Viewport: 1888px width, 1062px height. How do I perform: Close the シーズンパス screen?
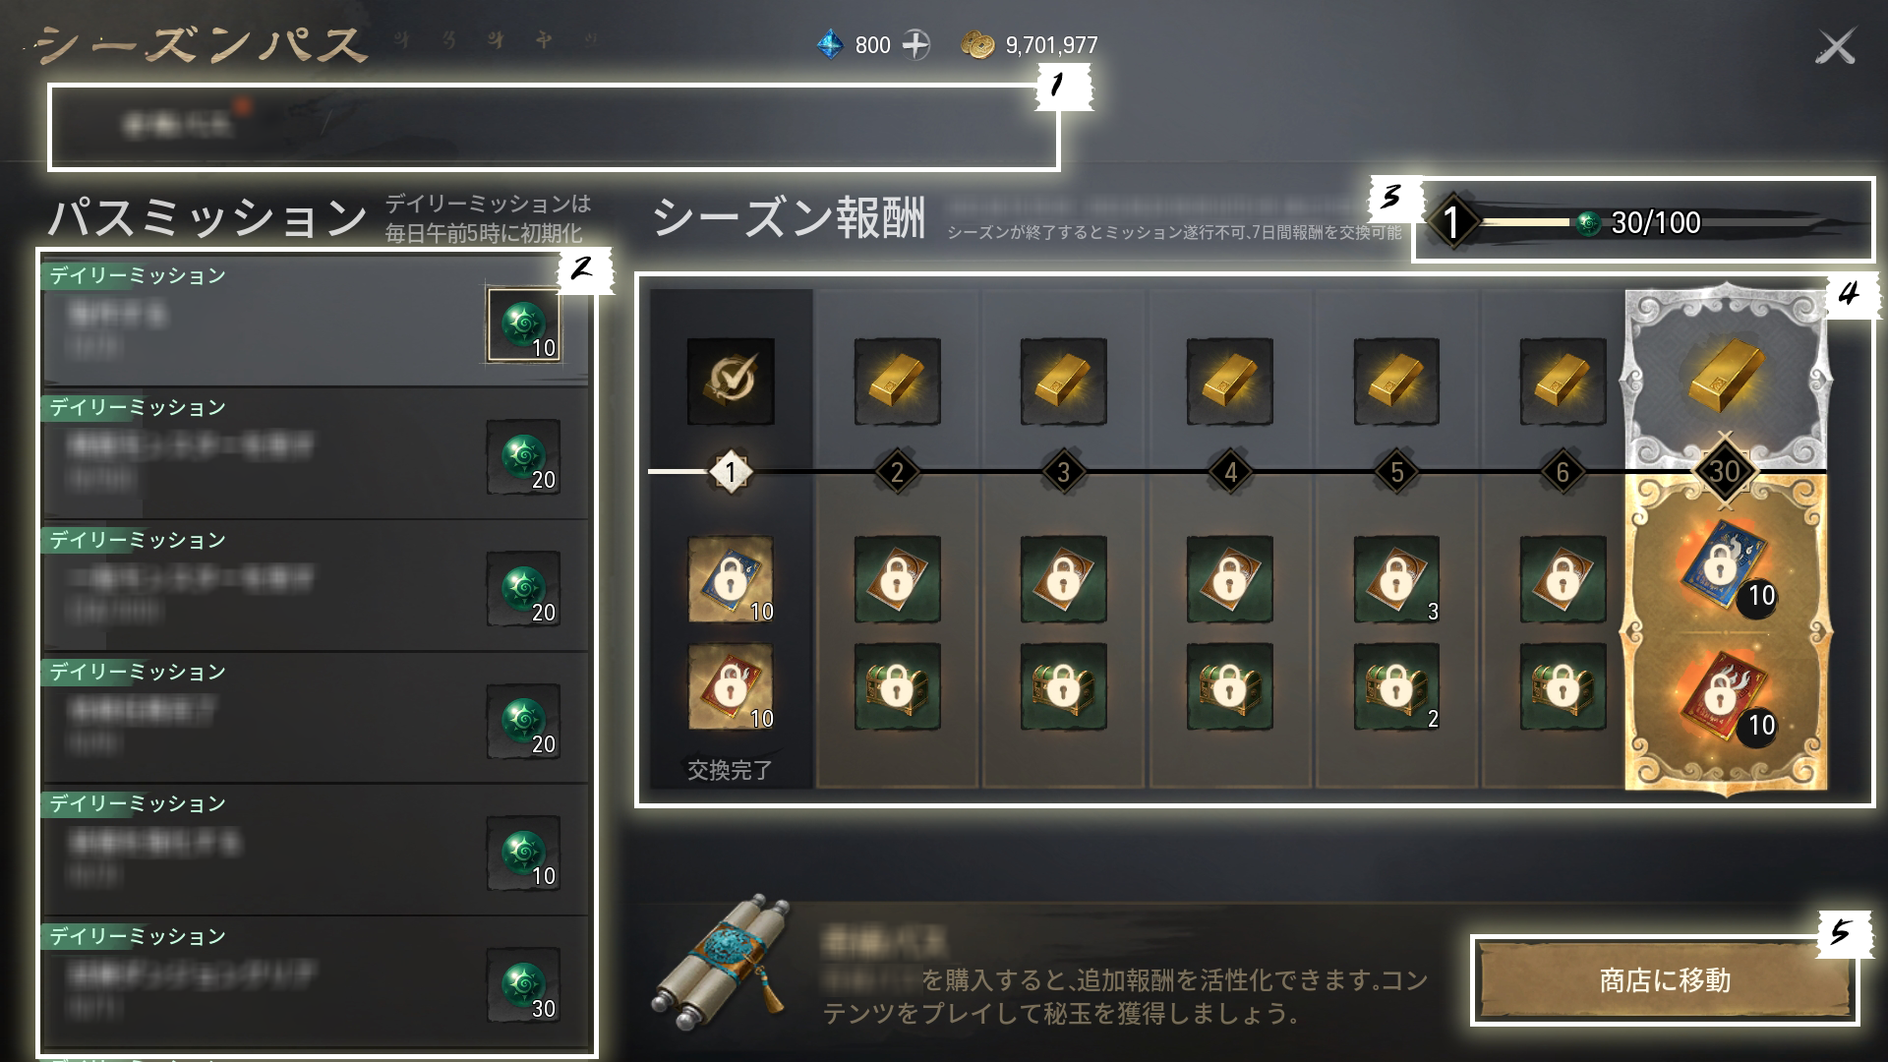point(1835,46)
